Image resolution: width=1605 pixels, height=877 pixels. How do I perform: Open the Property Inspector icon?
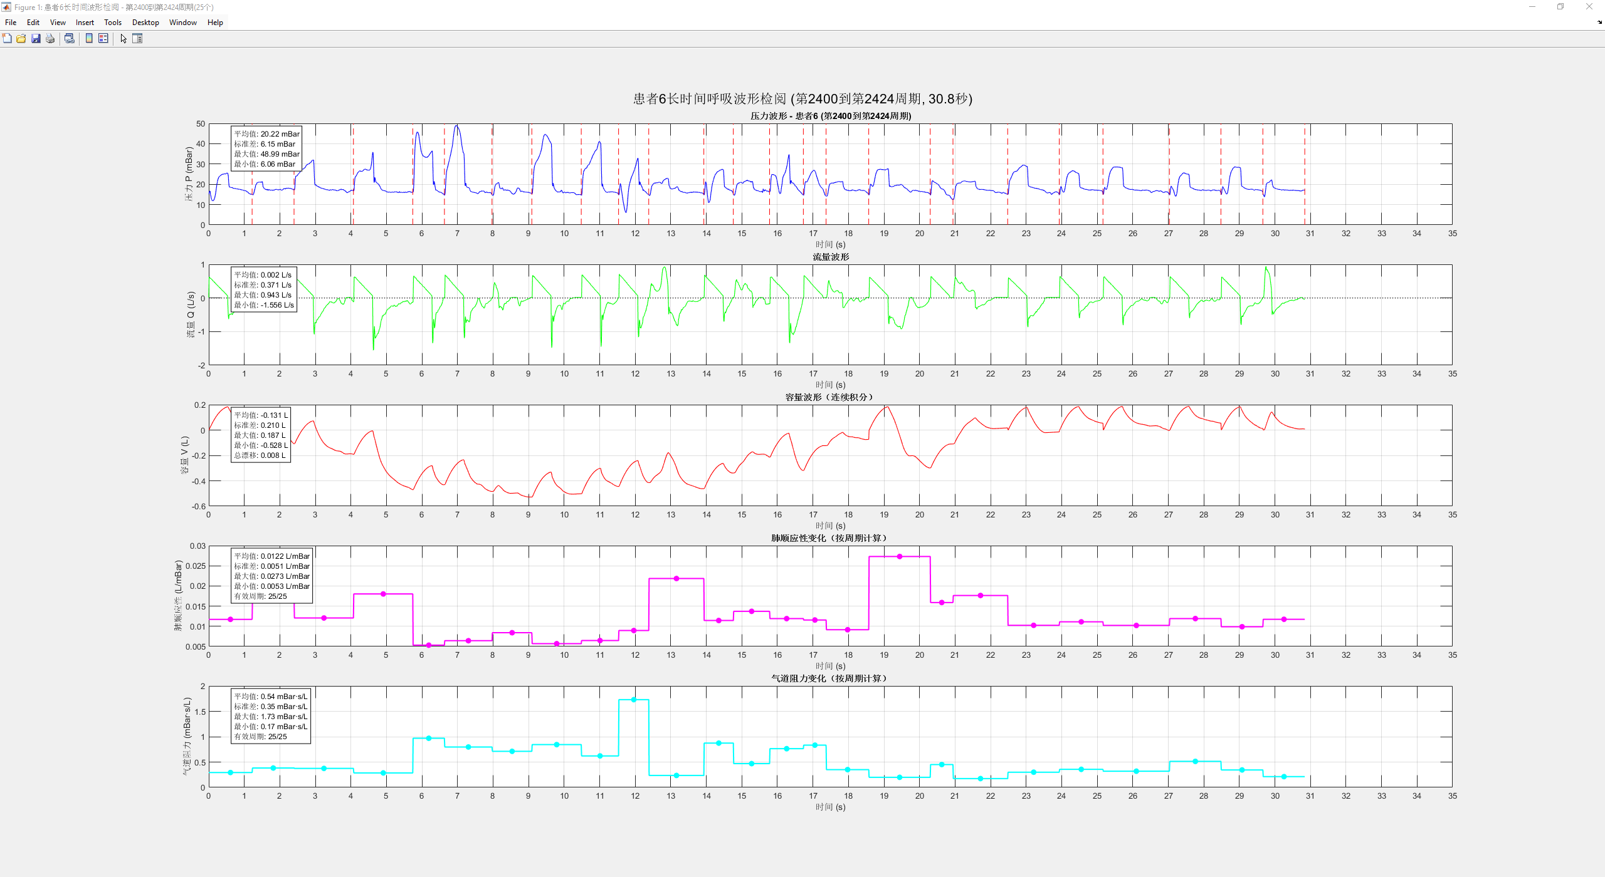click(x=137, y=39)
